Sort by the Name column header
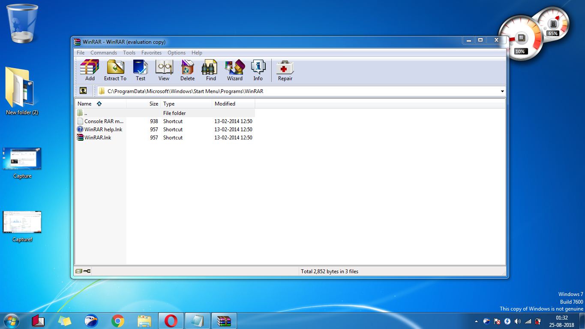Screen dimensions: 585x329 point(101,104)
